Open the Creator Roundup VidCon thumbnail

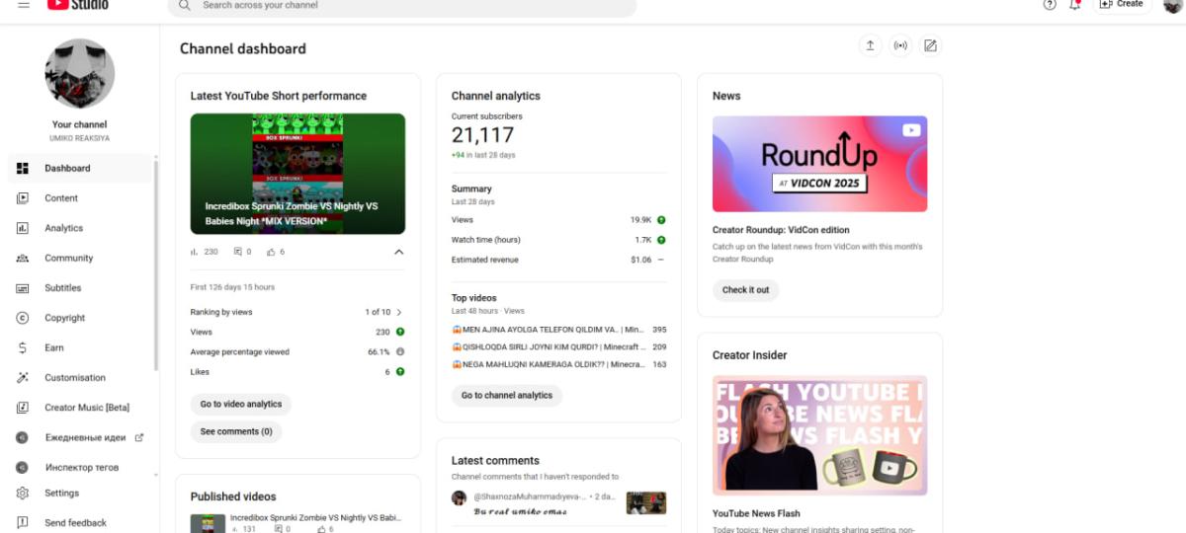coord(819,164)
